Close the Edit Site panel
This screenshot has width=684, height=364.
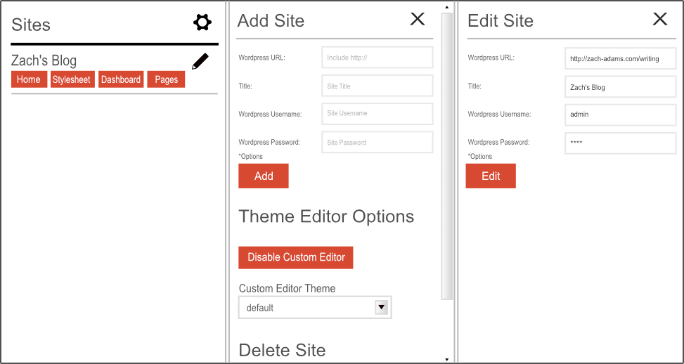click(660, 19)
